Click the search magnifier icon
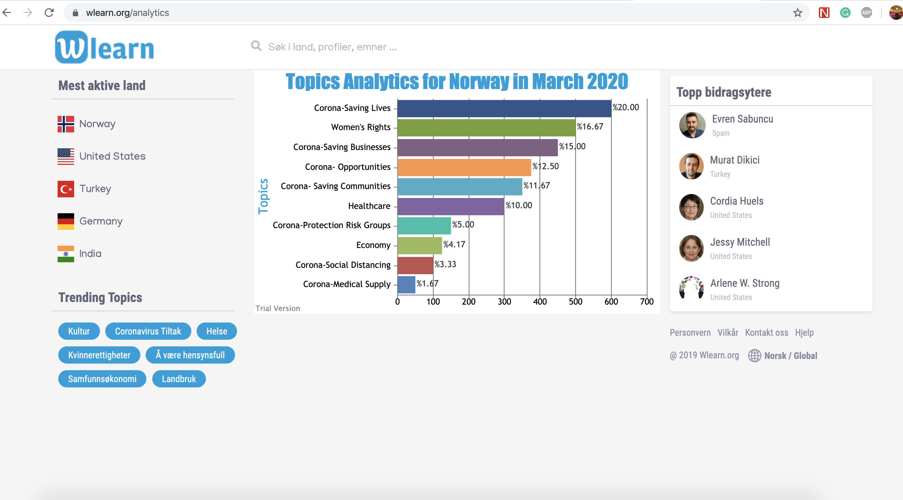 click(256, 46)
